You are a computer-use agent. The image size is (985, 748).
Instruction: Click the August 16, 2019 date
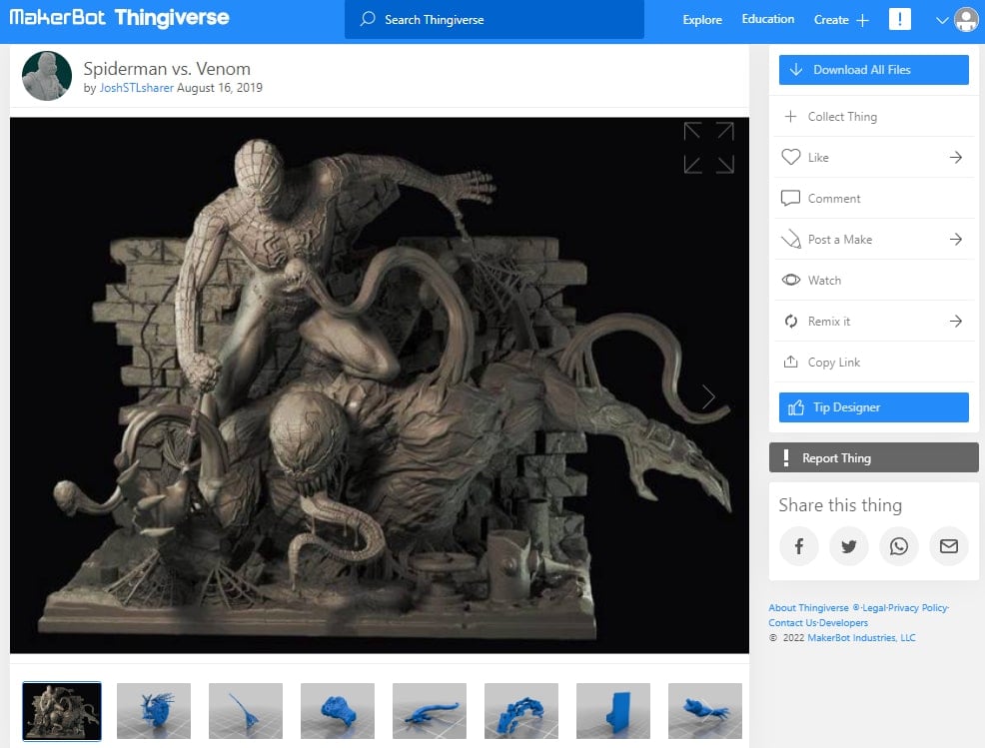(x=220, y=88)
